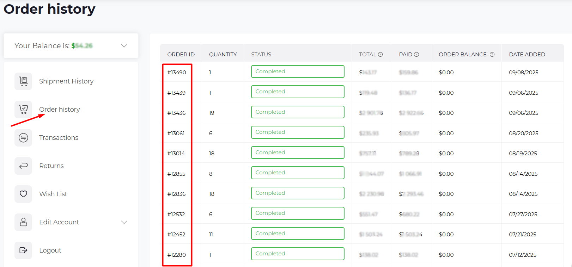Click $0.00 balance of order #12280
Viewport: 572px width, 267px height.
446,255
